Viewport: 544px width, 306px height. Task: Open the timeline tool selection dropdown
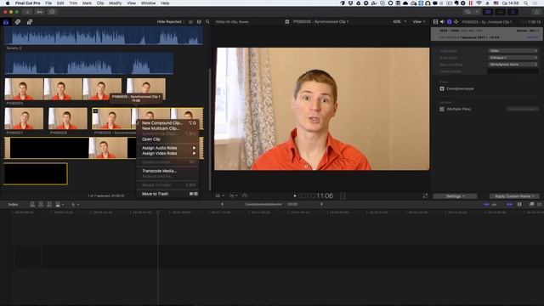(76, 205)
